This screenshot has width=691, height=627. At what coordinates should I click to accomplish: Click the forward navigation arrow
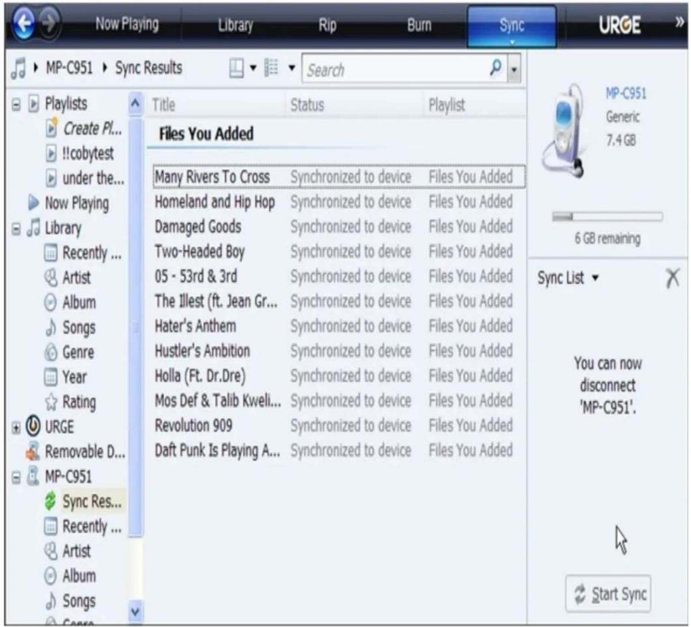(x=49, y=23)
